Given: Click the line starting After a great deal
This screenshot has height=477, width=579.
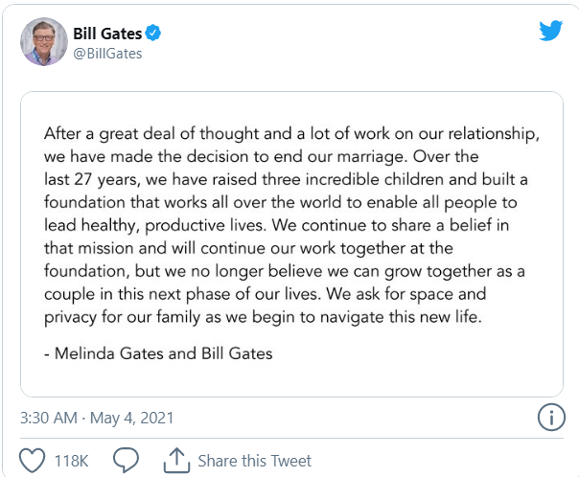Looking at the screenshot, I should [x=286, y=134].
